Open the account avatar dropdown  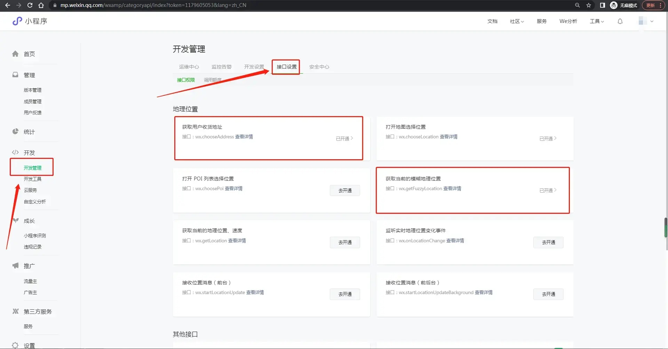[x=646, y=21]
